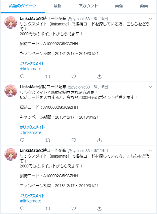Like the second tweet about 新規契約
The height and width of the screenshot is (214, 157).
(x=74, y=140)
